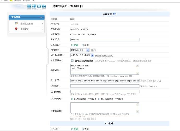Open the ASP.Net版本 dropdown
Image resolution: width=180 pixels, height=131 pixels.
pyautogui.click(x=82, y=55)
